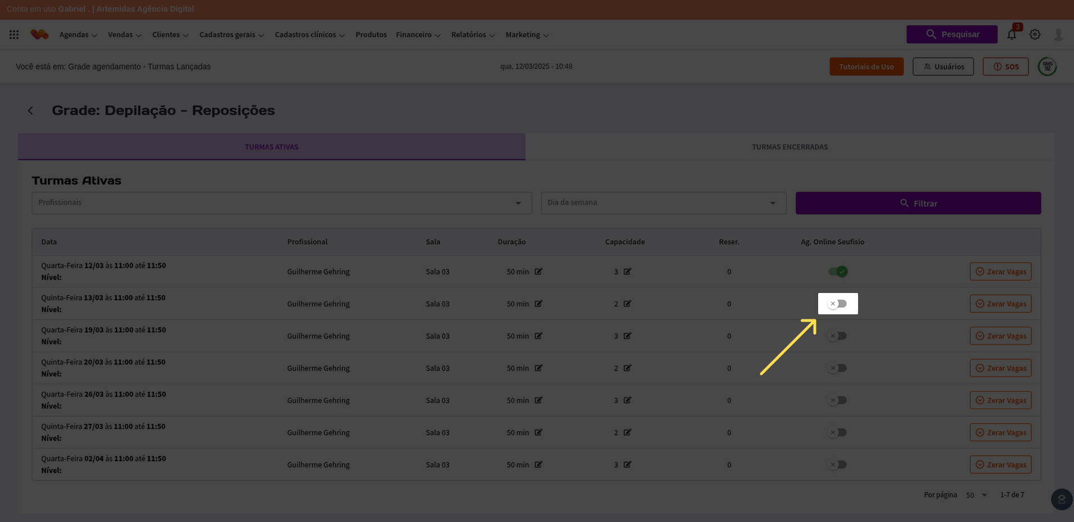
Task: Click the SMS counter badge icon
Action: pyautogui.click(x=1047, y=66)
